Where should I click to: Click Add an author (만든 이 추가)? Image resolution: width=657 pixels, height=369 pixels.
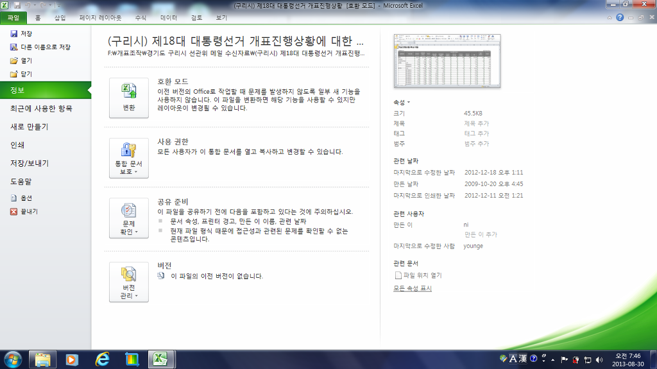tap(481, 234)
